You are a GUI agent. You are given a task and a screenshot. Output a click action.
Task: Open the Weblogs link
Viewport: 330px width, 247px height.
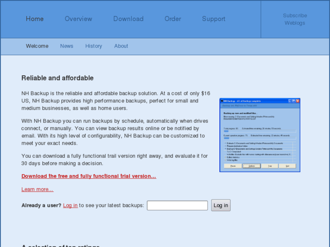point(295,23)
